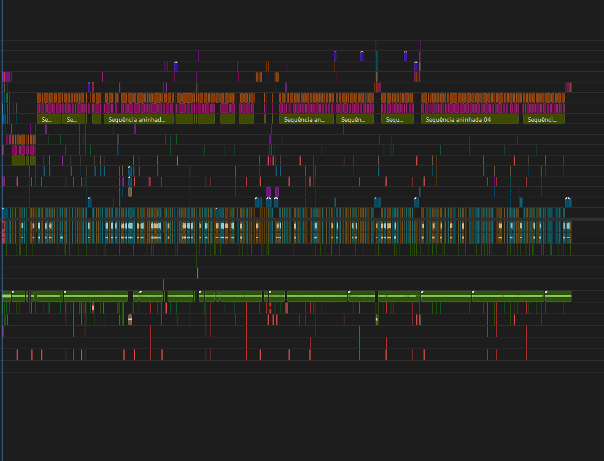Select the large magenta clip at timeline start
This screenshot has height=461, width=604.
point(7,77)
